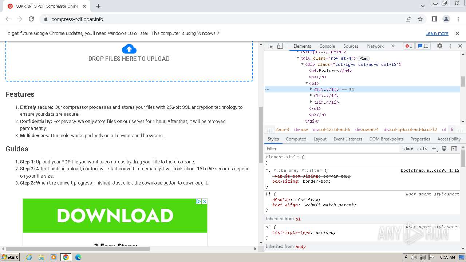The height and width of the screenshot is (262, 466).
Task: Toggle rendering emulations paintbrush icon
Action: pos(444,148)
